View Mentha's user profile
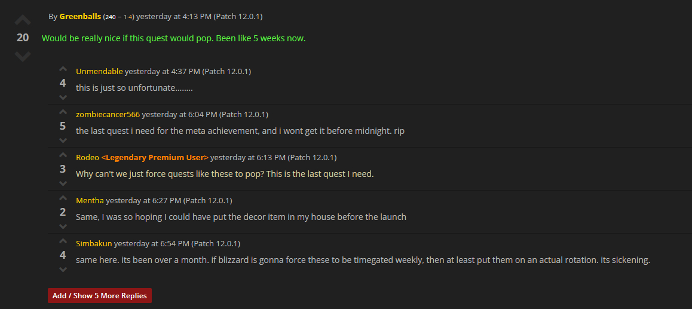Image resolution: width=692 pixels, height=309 pixels. tap(90, 201)
